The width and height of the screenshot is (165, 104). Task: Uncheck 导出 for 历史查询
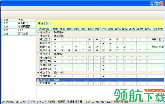(104, 43)
